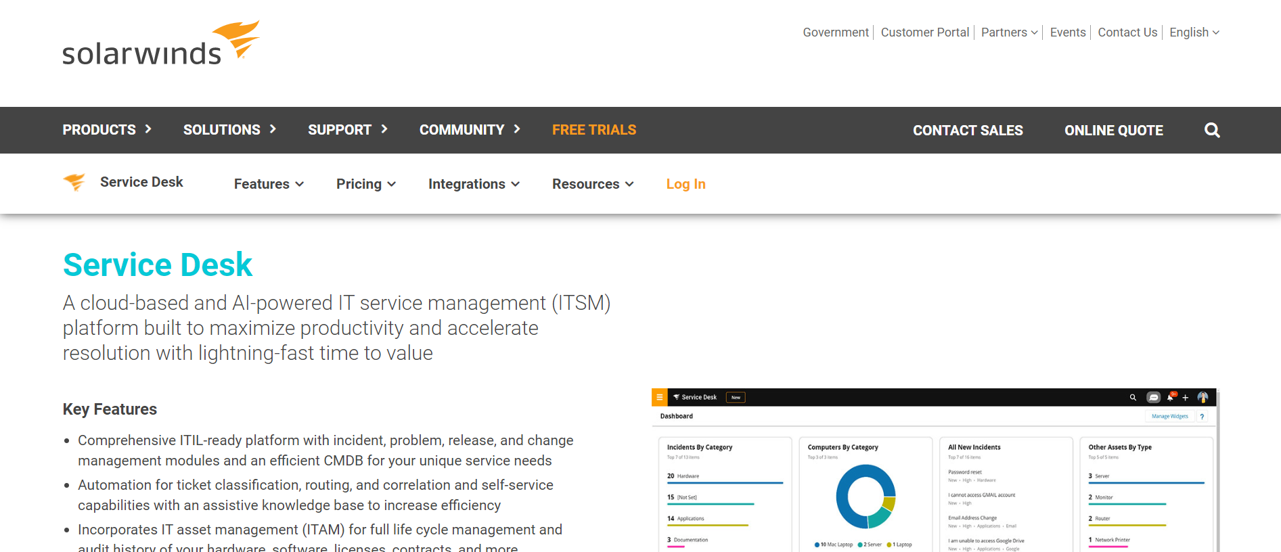Viewport: 1281px width, 552px height.
Task: Open the Resources submenu
Action: point(593,184)
